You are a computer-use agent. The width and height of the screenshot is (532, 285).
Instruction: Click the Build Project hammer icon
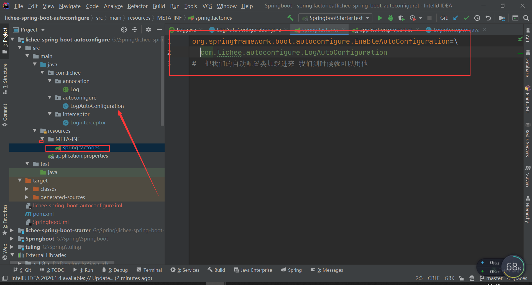290,18
